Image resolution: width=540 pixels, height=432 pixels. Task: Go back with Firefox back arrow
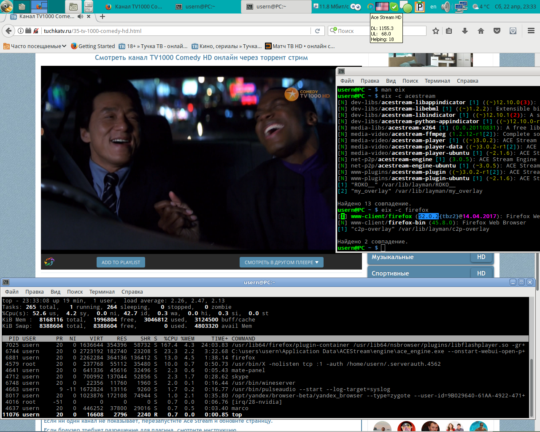pyautogui.click(x=8, y=31)
